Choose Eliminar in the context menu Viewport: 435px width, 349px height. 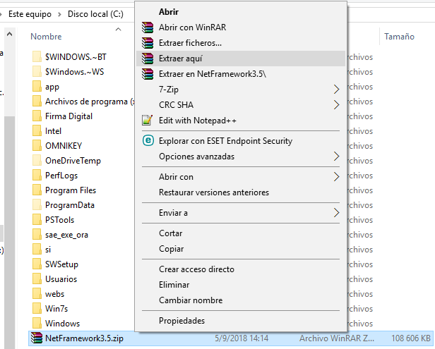pos(174,285)
